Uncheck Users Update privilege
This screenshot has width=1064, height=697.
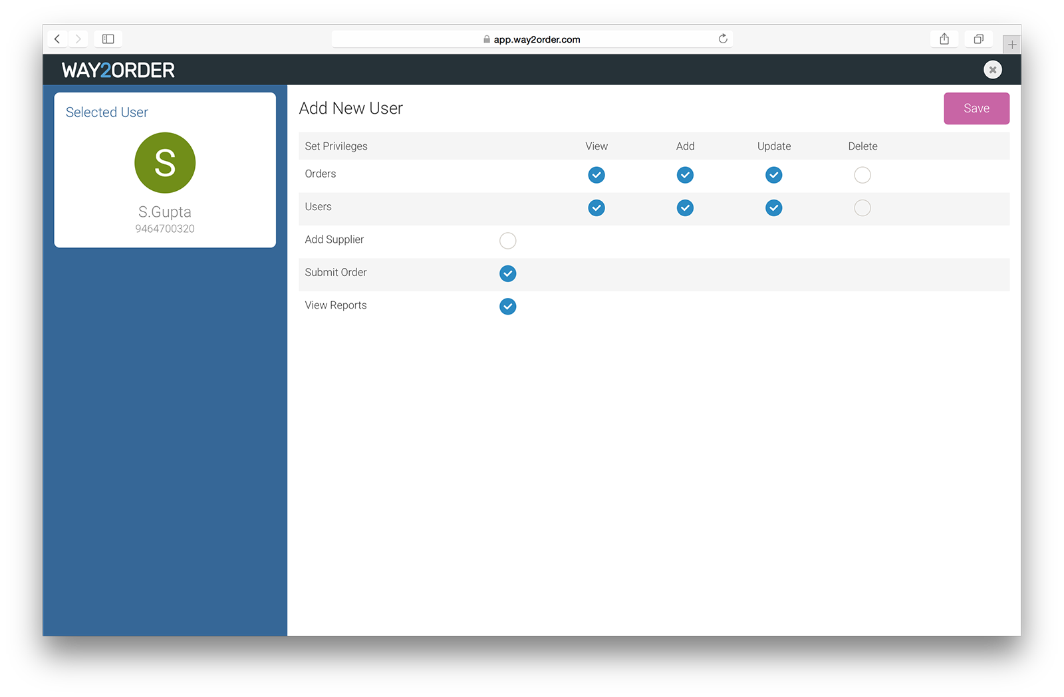pyautogui.click(x=773, y=208)
